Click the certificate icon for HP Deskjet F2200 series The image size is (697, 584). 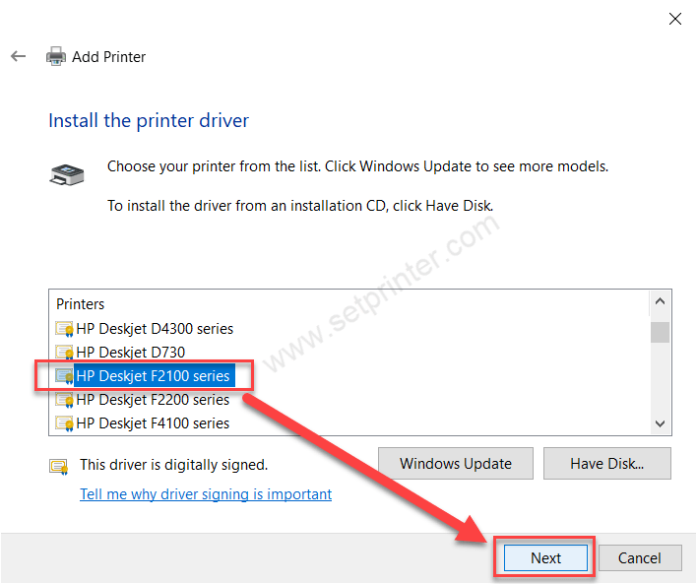64,400
